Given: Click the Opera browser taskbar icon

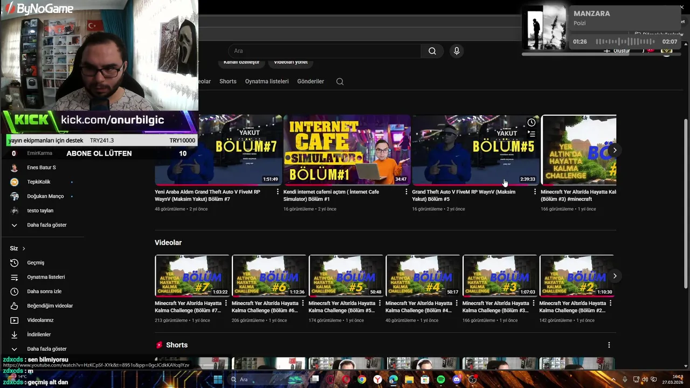Looking at the screenshot, I should pyautogui.click(x=346, y=379).
